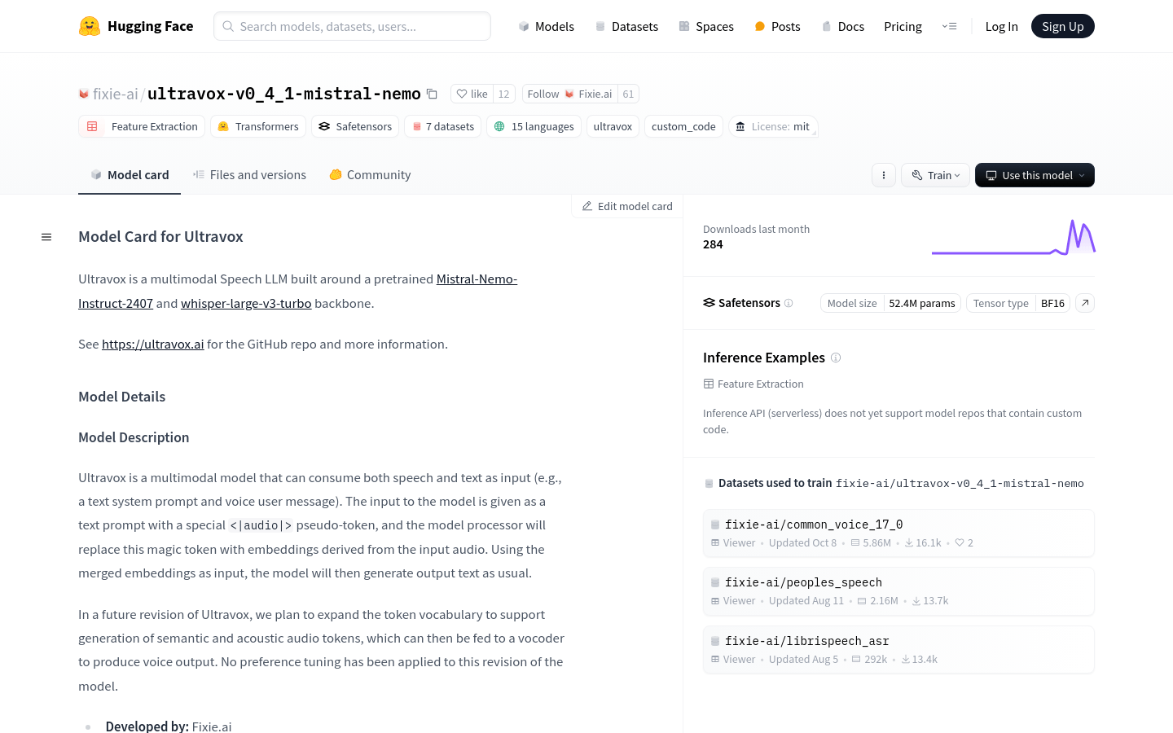The height and width of the screenshot is (733, 1173).
Task: Open the safetensors details arrow icon
Action: (x=1085, y=303)
